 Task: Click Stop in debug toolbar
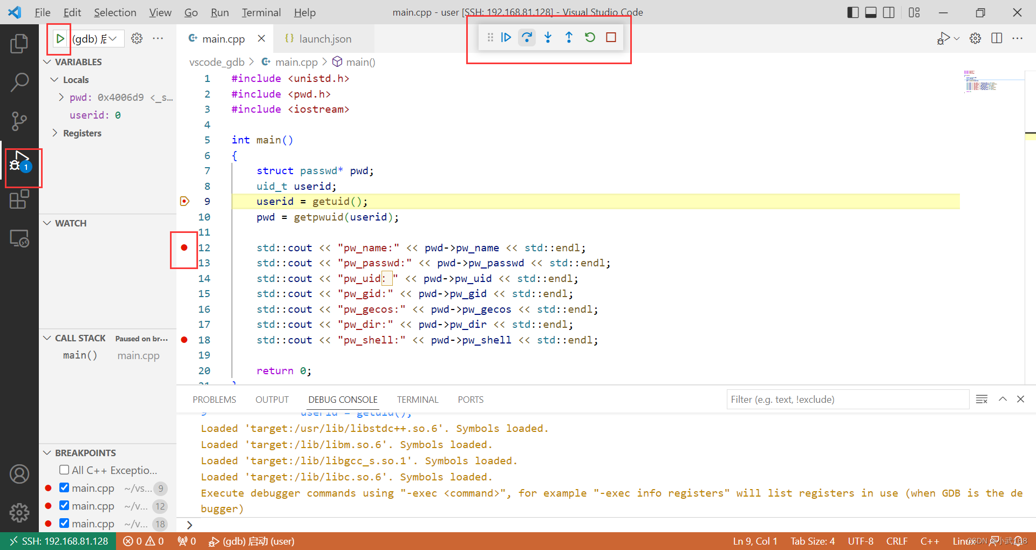coord(611,37)
